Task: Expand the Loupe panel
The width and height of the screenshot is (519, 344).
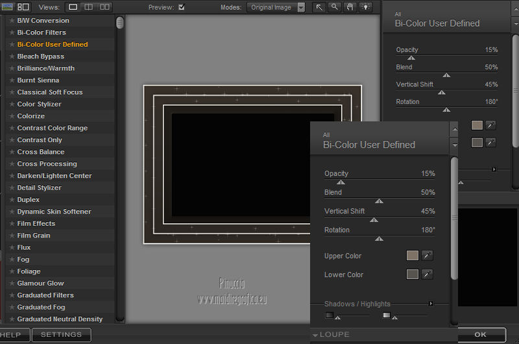Action: tap(331, 335)
